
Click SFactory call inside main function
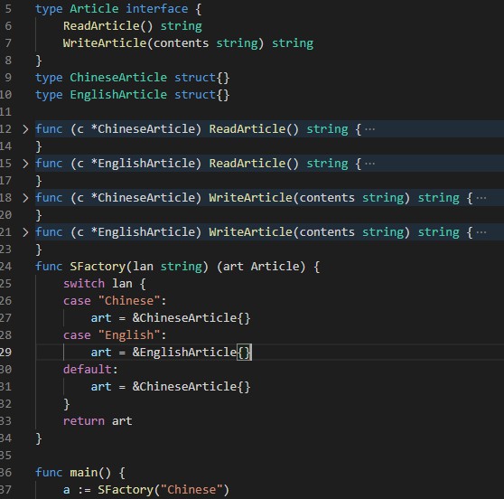126,490
